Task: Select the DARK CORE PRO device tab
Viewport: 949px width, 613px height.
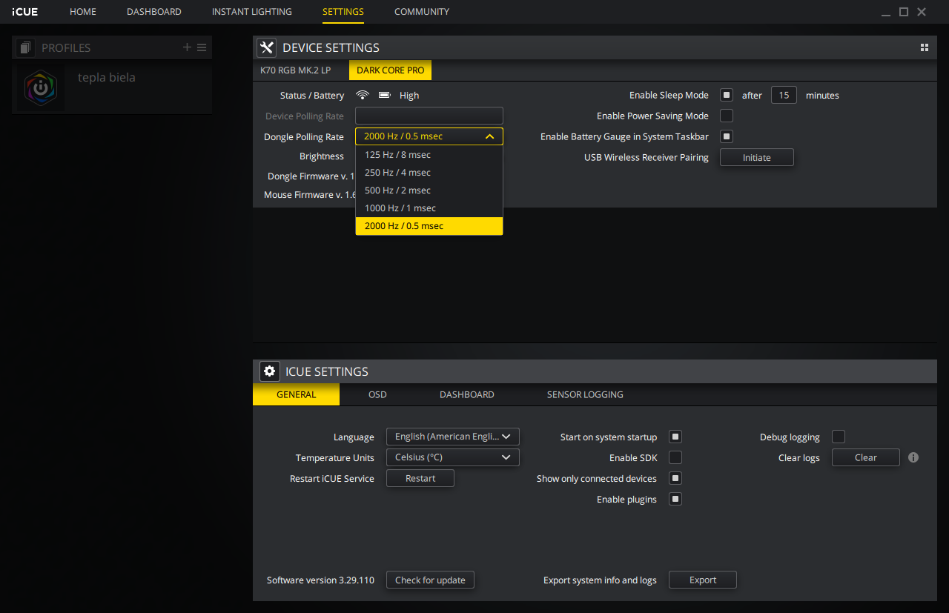Action: pos(391,70)
